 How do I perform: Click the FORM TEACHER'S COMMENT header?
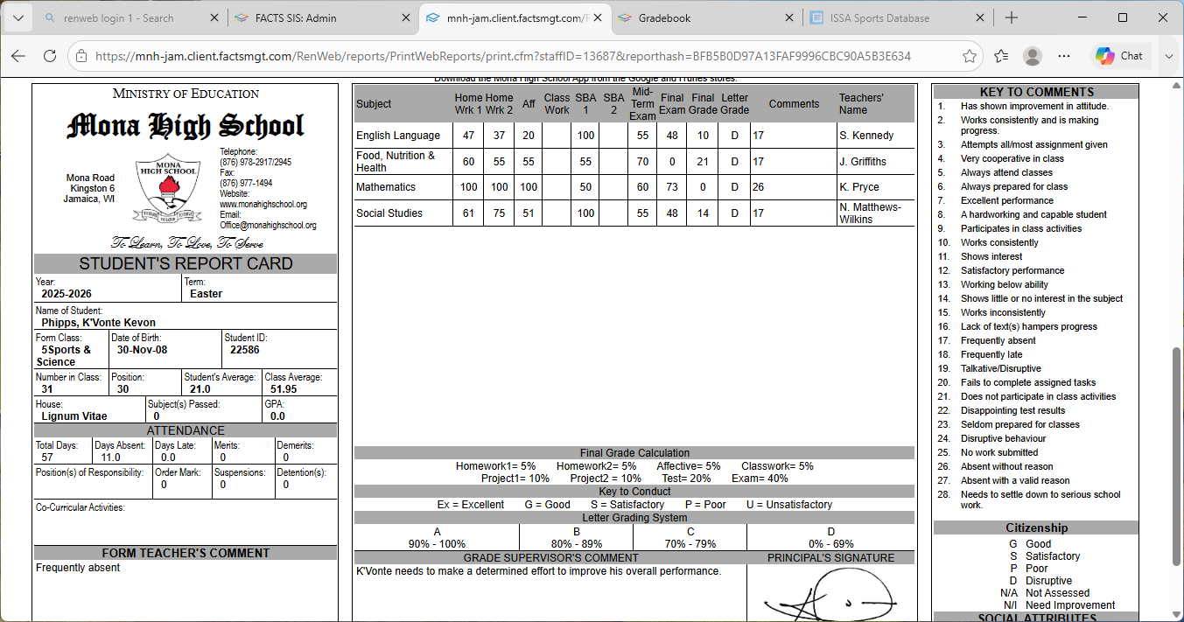tap(186, 553)
